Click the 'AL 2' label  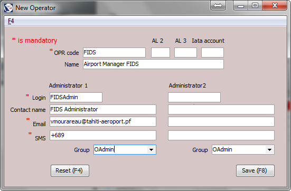(157, 41)
